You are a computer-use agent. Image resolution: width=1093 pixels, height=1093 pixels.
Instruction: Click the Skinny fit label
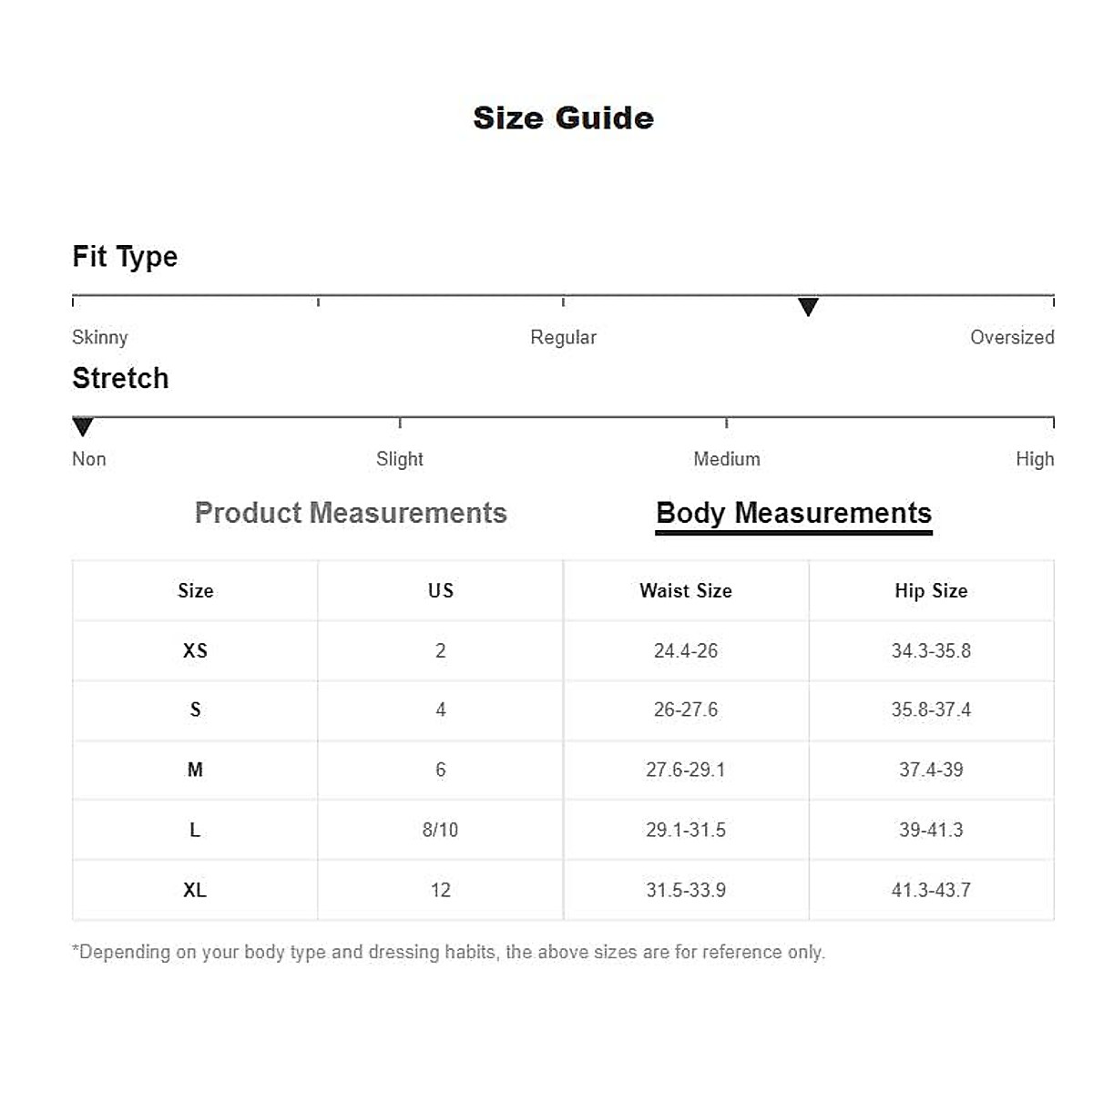point(100,337)
